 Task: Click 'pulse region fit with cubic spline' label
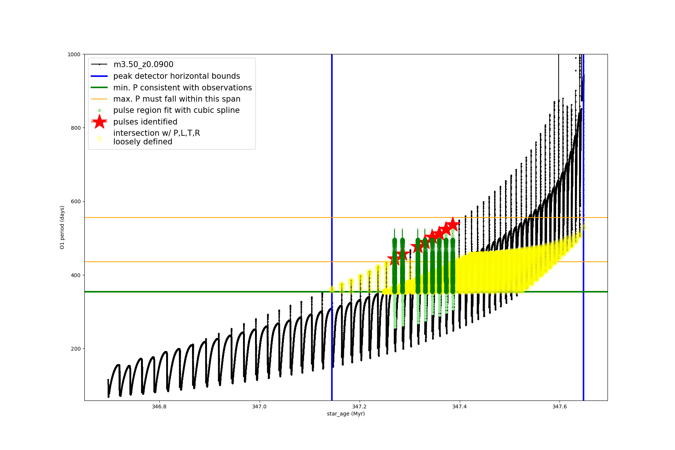click(176, 110)
